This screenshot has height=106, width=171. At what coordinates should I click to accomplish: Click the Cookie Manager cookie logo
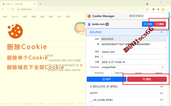pos(89,16)
